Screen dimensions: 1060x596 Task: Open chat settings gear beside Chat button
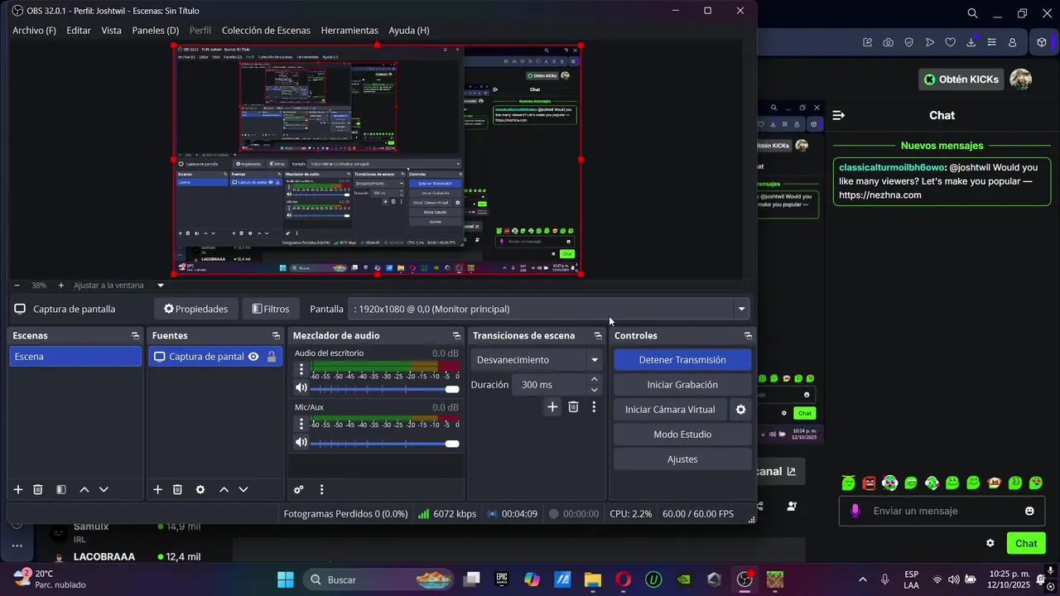[990, 543]
